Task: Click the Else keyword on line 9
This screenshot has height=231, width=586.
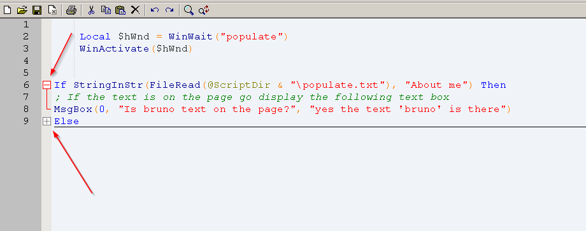Action: (x=66, y=122)
